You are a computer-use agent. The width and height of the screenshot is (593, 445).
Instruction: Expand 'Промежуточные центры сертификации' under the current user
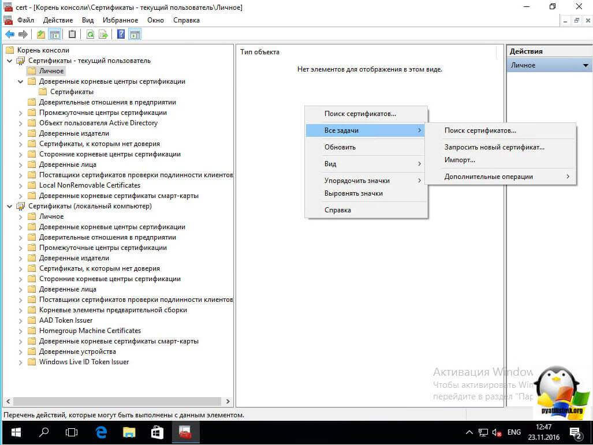click(x=21, y=113)
